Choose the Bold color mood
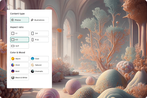The height and width of the screenshot is (98, 147). pos(20,71)
